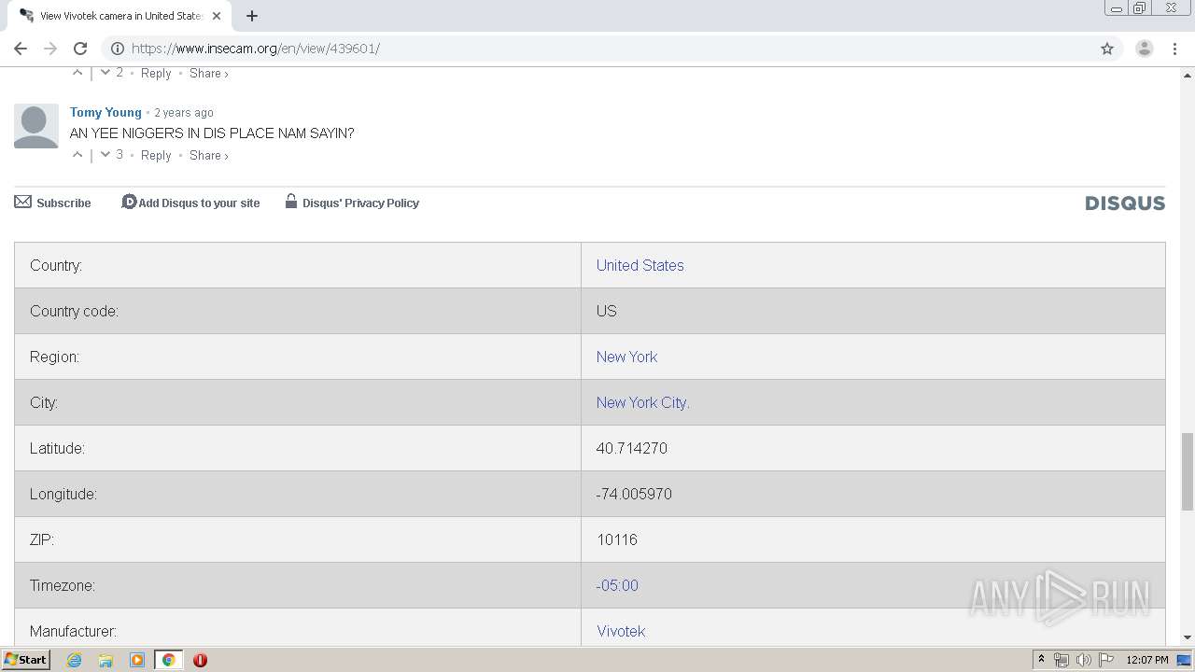View site information for insecam.org

click(x=118, y=49)
